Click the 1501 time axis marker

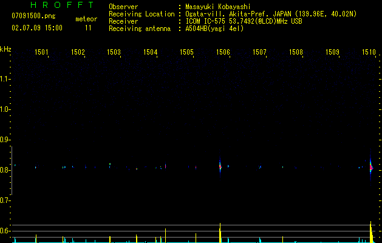tap(41, 52)
